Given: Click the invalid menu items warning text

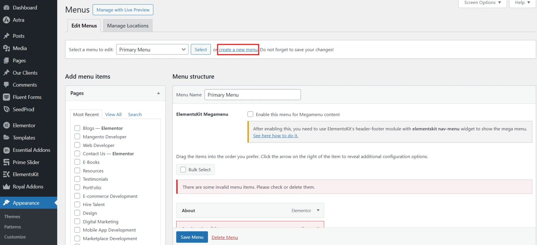Looking at the screenshot, I should 249,187.
